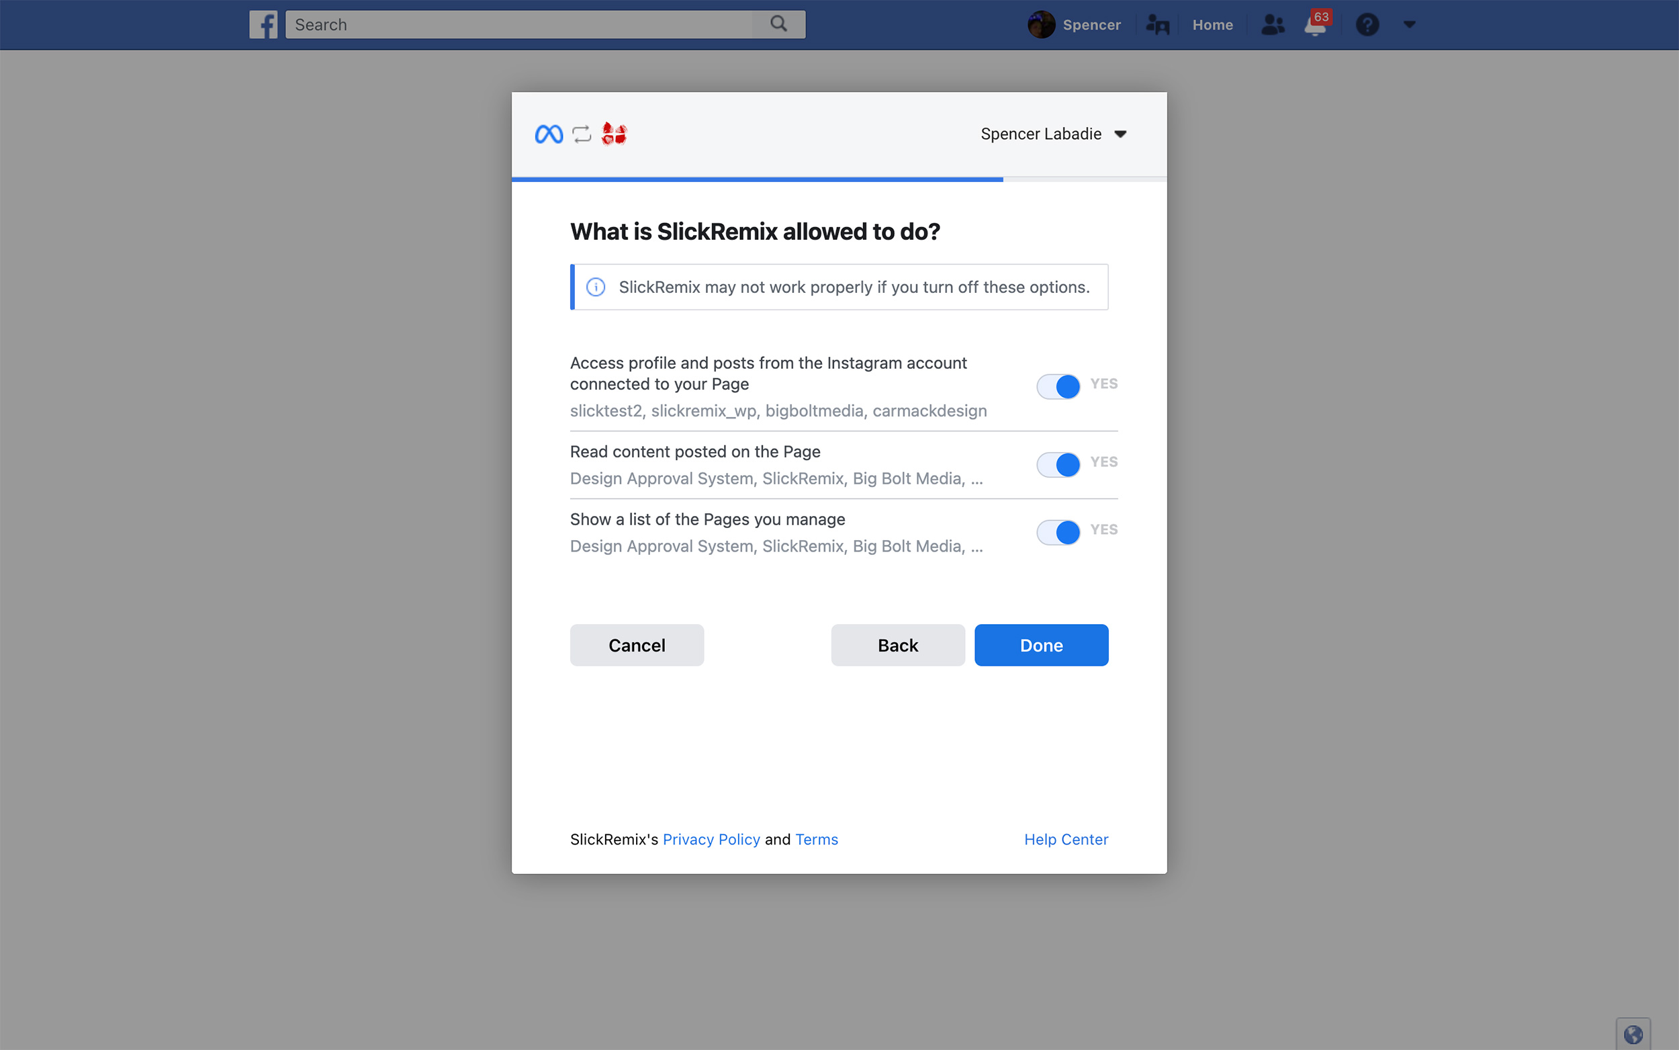Click the search magnifier icon
1679x1050 pixels.
tap(779, 24)
